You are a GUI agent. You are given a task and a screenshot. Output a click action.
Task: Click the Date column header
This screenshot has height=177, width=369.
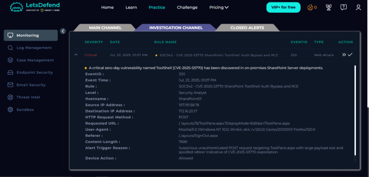point(115,42)
